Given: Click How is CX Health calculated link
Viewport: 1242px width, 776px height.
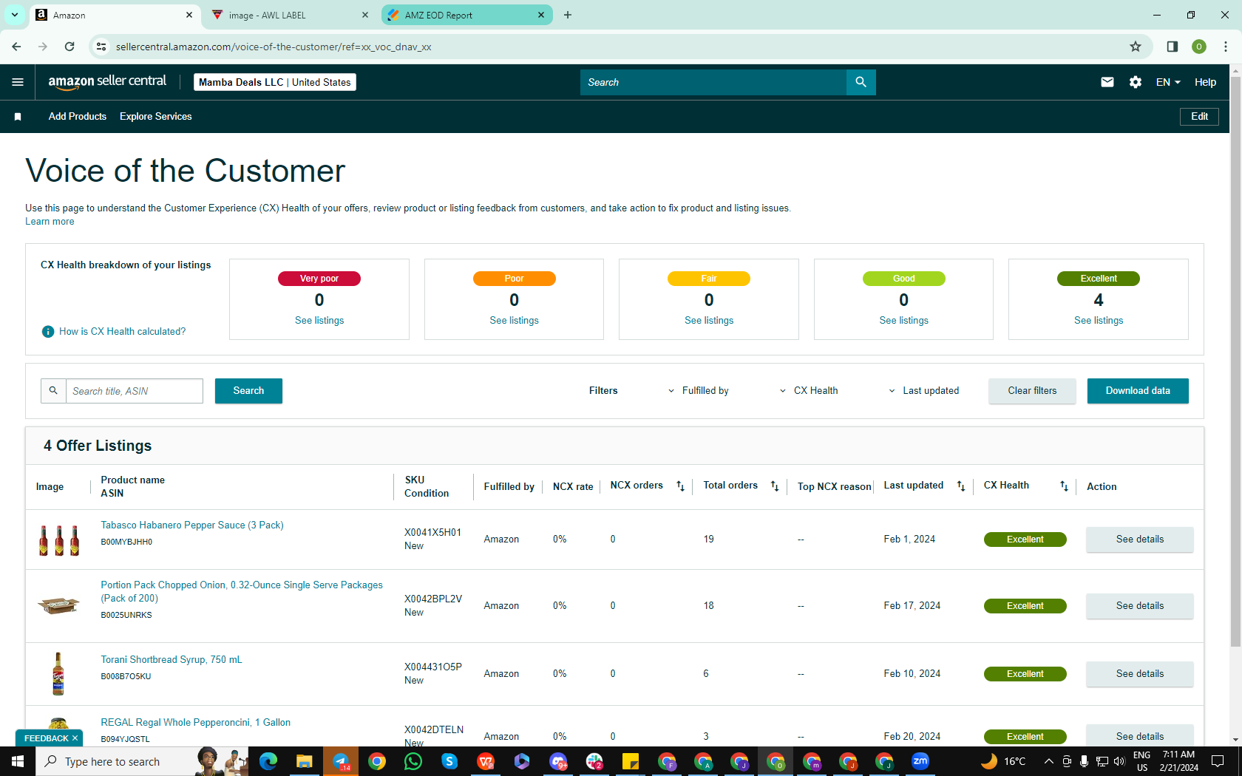Looking at the screenshot, I should pos(123,332).
